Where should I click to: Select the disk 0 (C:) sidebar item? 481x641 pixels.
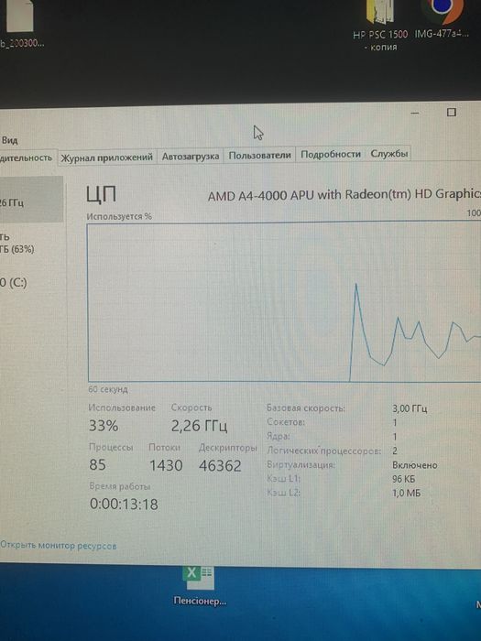pos(31,282)
